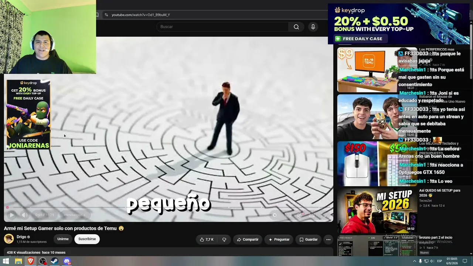
Task: Open File Explorer from the taskbar
Action: tap(18, 261)
